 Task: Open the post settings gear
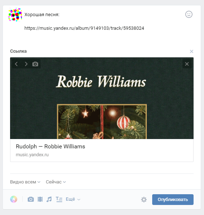(144, 200)
